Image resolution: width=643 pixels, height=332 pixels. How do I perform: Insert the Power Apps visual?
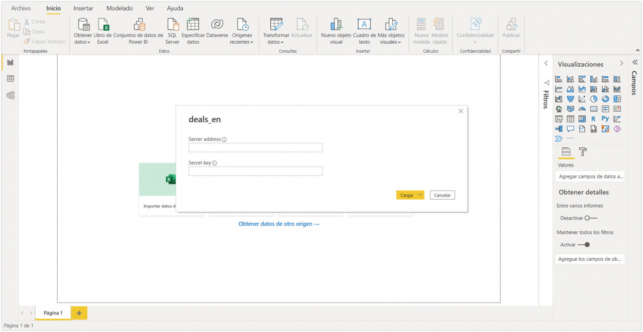617,128
